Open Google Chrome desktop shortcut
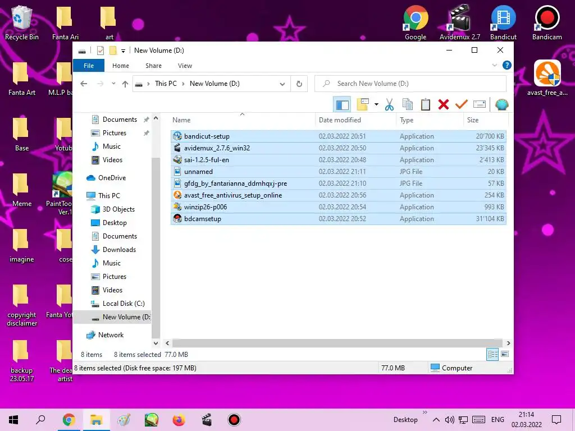This screenshot has height=431, width=575. tap(416, 23)
